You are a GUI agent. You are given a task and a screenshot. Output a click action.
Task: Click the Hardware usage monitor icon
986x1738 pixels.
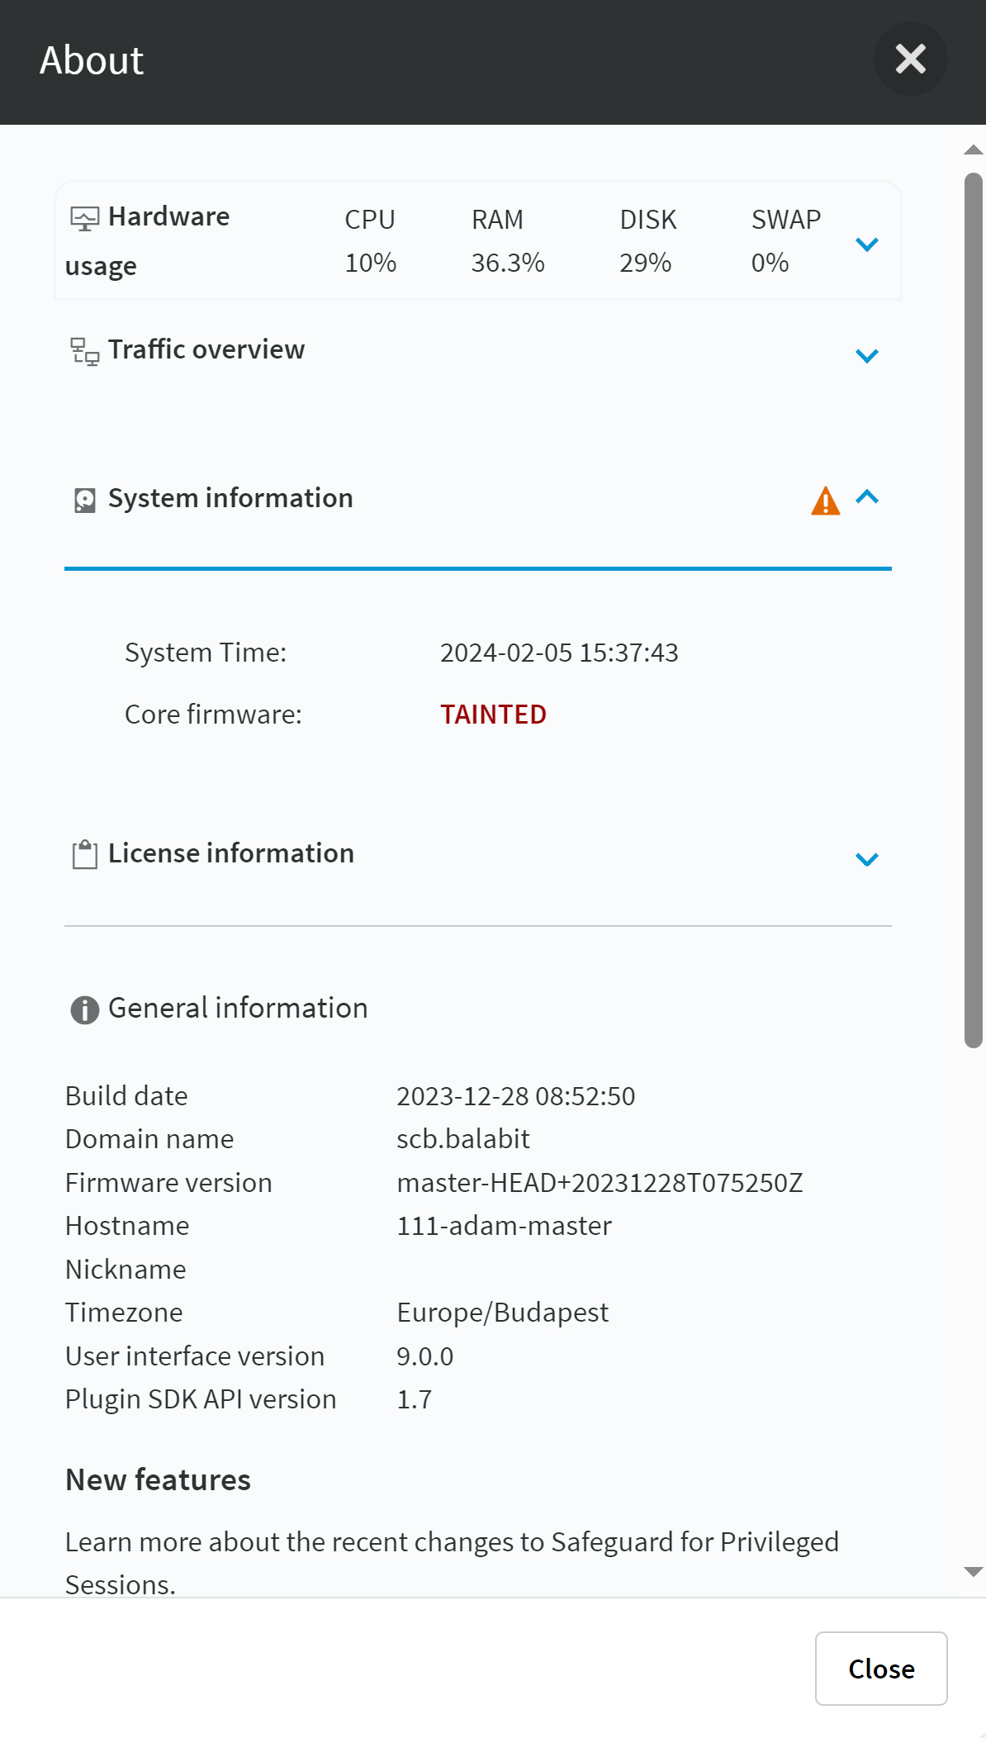tap(85, 219)
